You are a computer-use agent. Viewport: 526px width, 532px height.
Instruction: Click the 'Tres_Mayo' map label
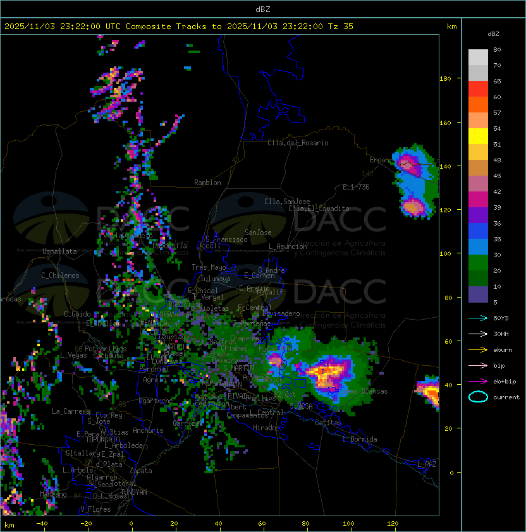(x=209, y=267)
